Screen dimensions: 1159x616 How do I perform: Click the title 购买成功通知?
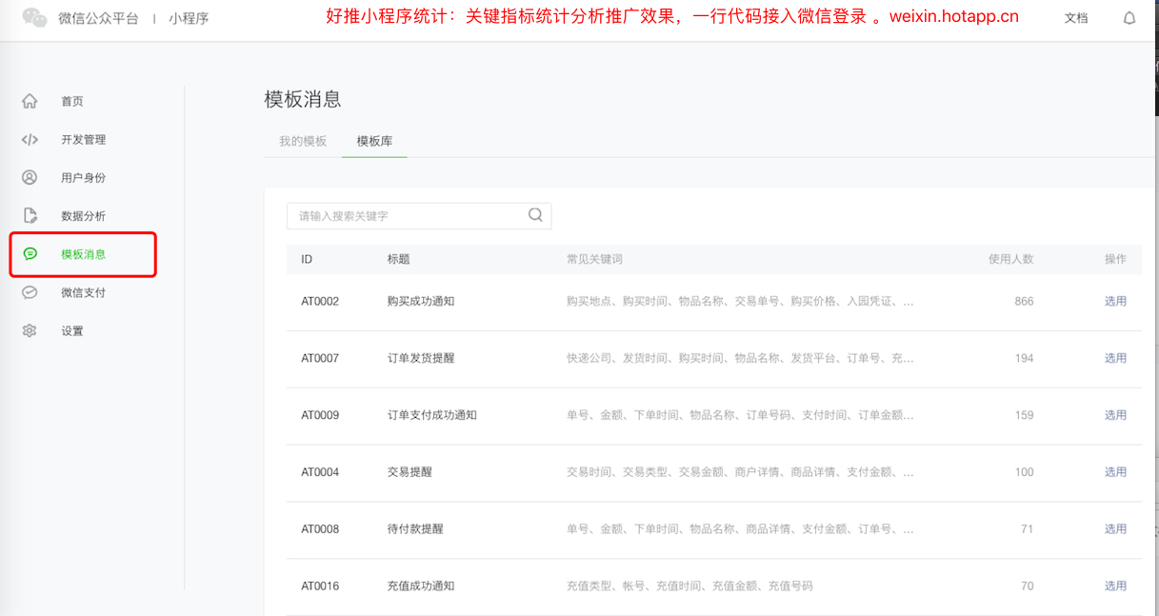tap(421, 301)
